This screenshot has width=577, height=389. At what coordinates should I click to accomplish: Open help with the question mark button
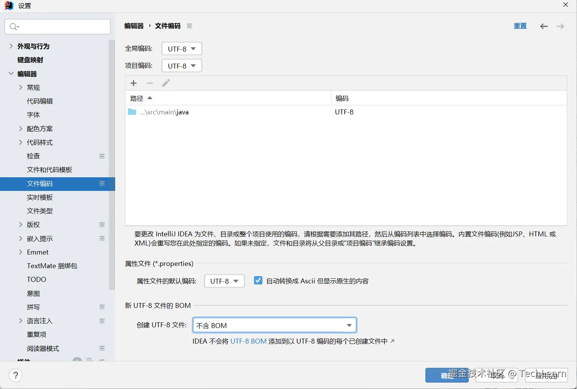coord(16,375)
